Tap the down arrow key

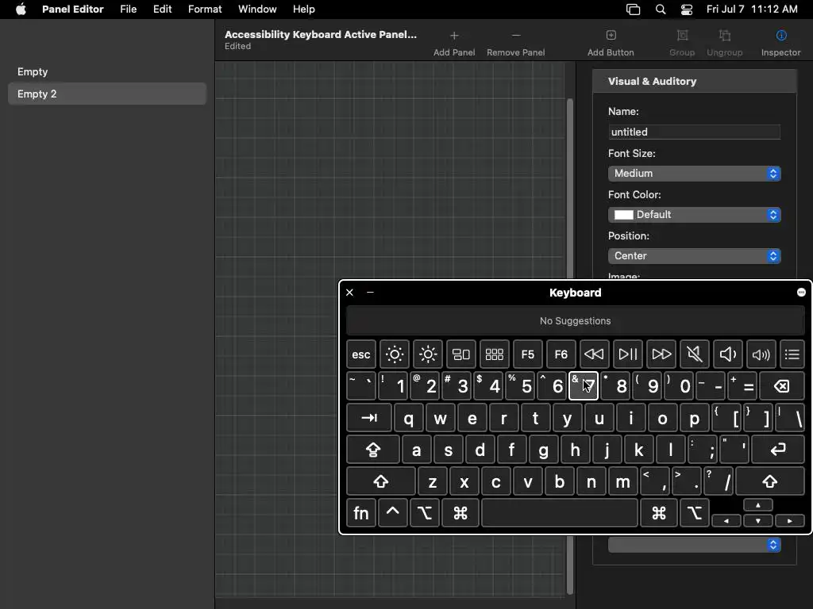(758, 520)
